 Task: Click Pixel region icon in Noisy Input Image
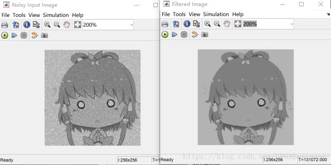coord(36,25)
